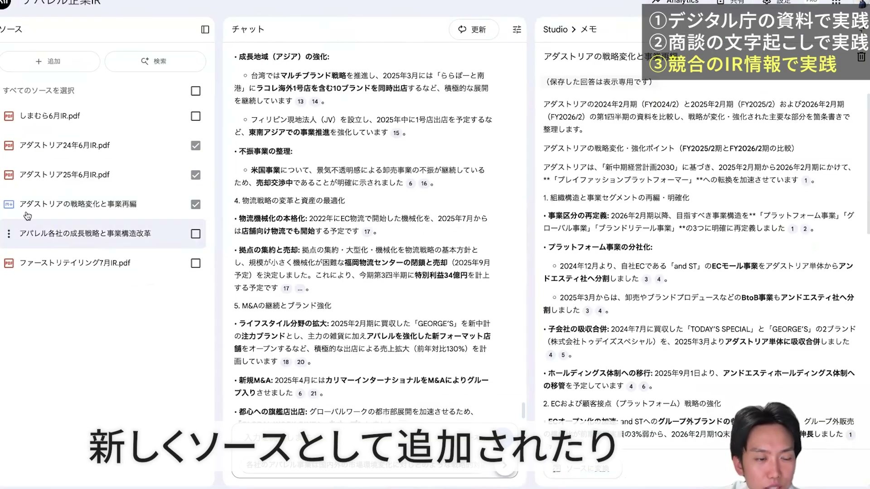Uncheck the アダストリア24年6月IR.pdf checkbox
870x489 pixels.
click(x=196, y=146)
